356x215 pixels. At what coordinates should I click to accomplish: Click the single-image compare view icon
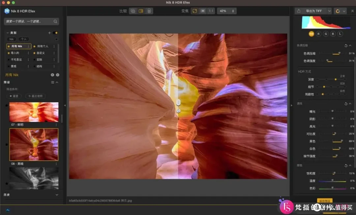pyautogui.click(x=133, y=11)
